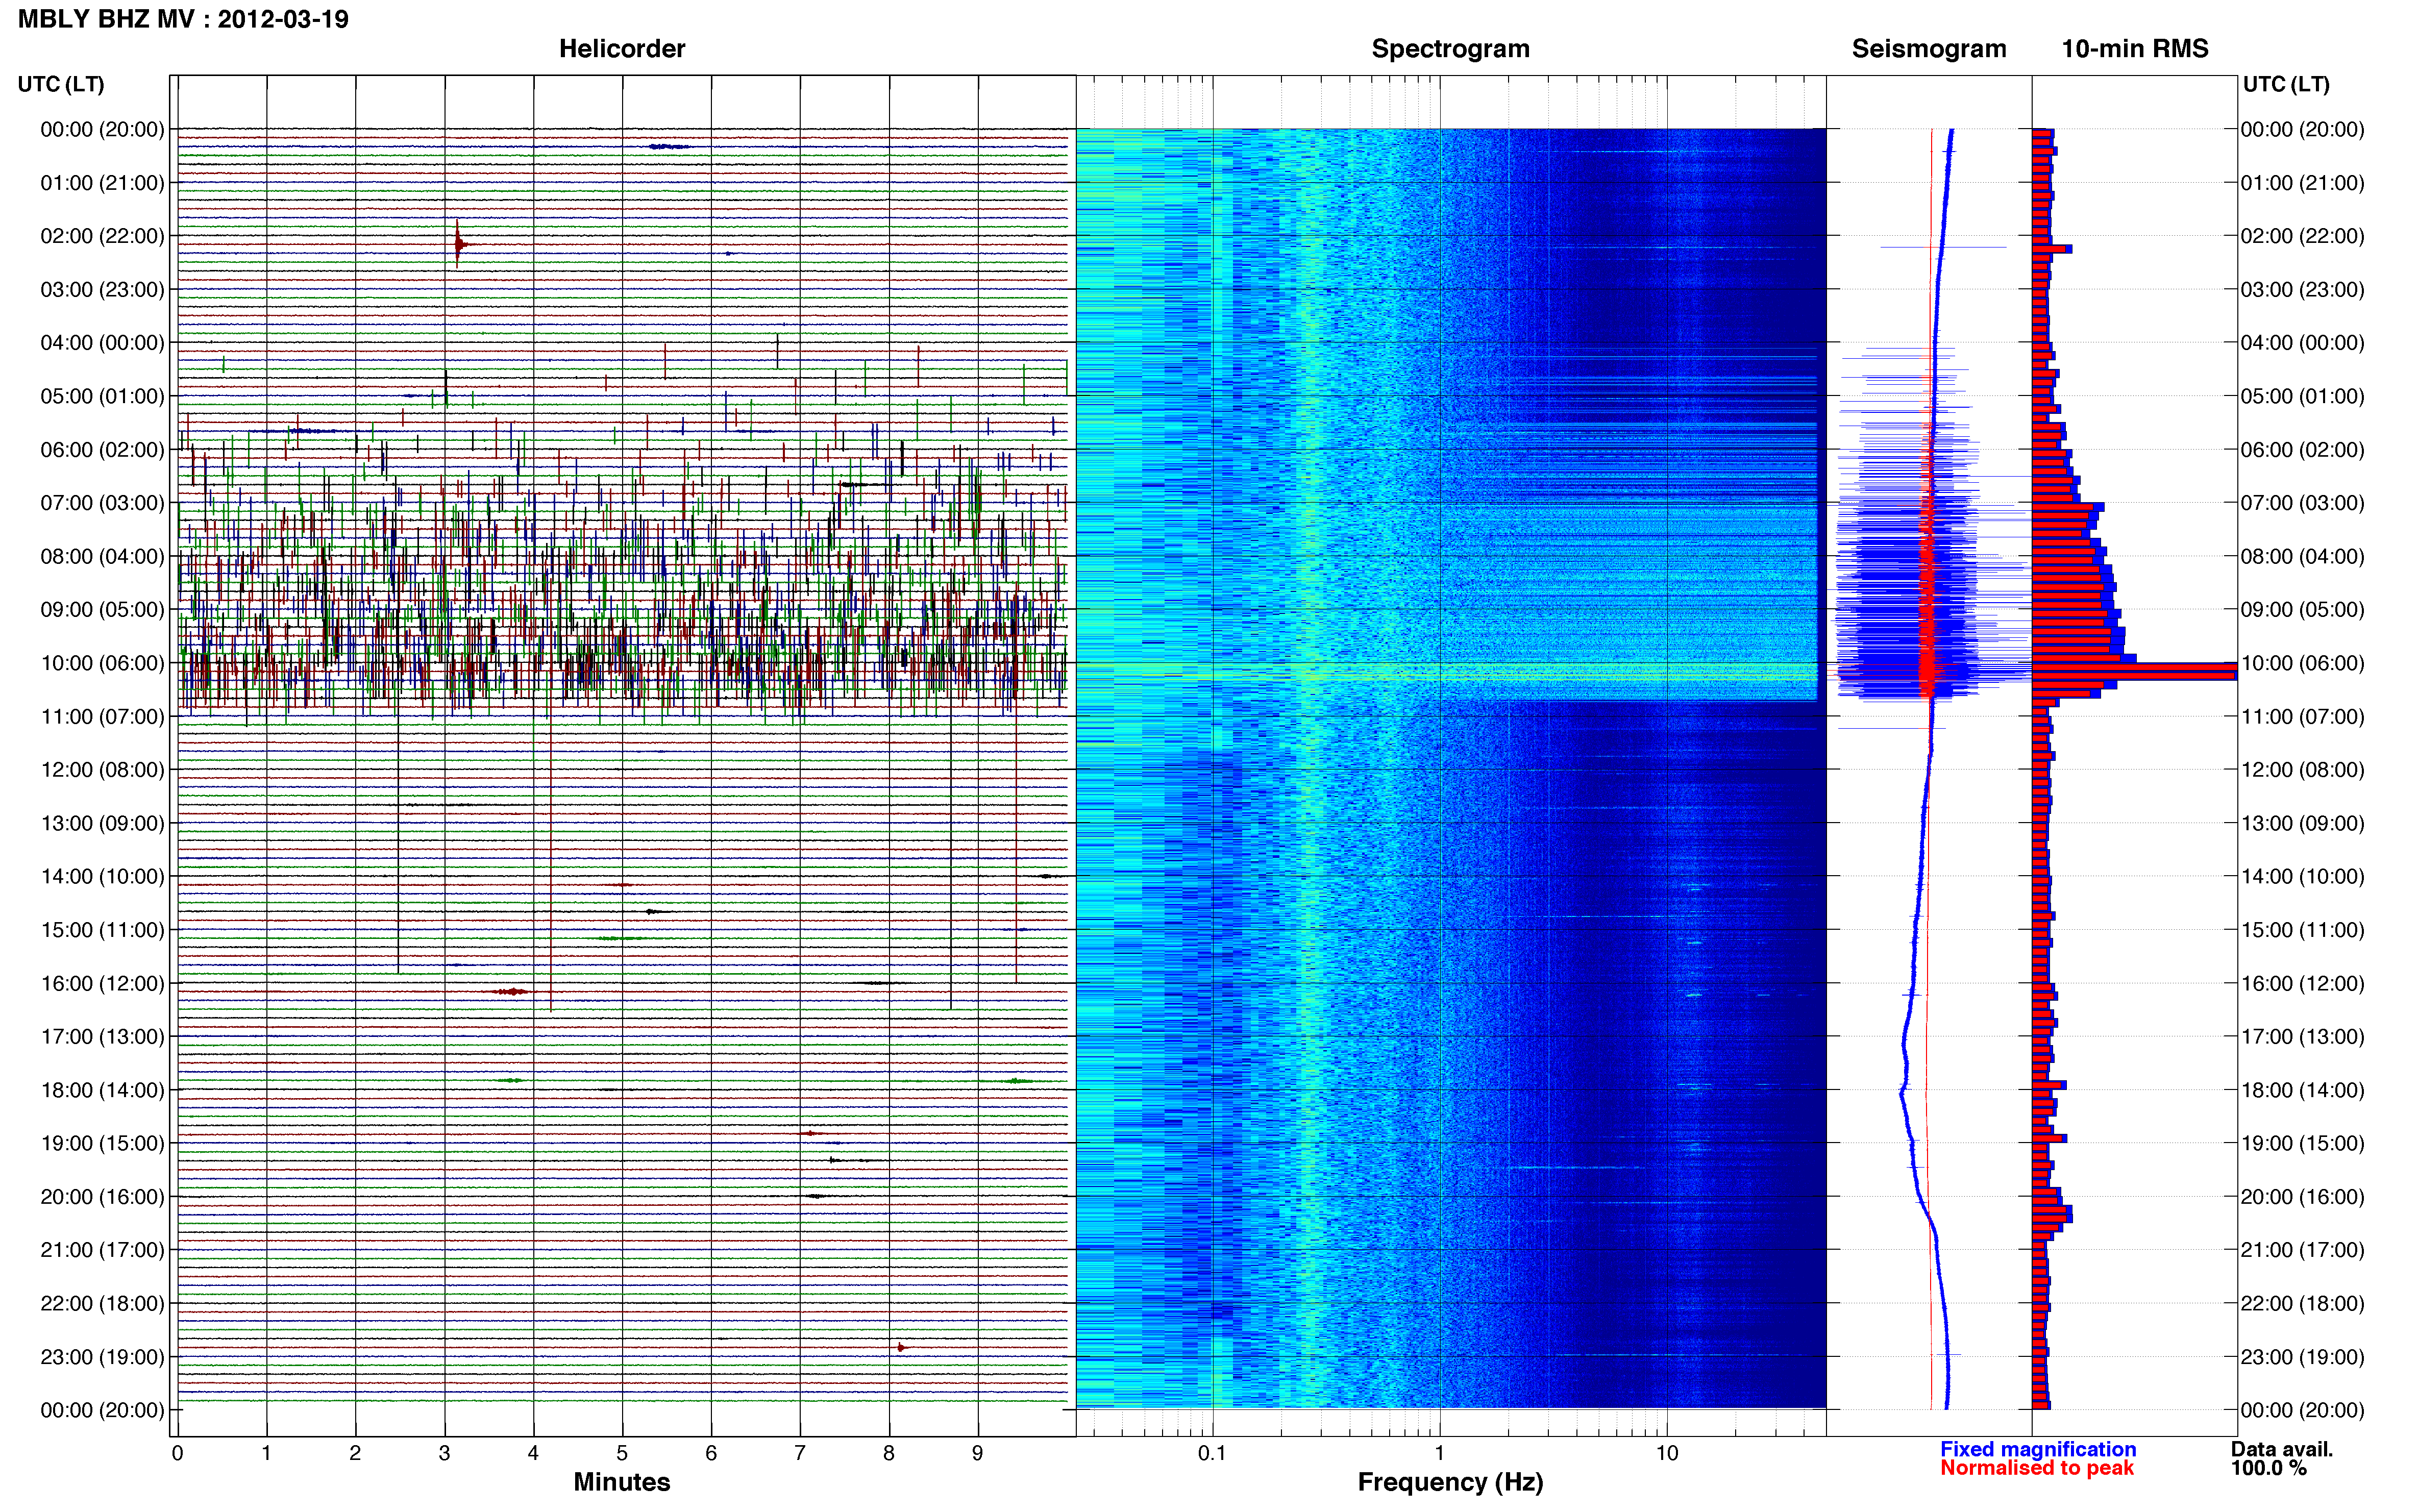Click 23:00 (19:00) on the RMS time axis
Screen dimensions: 2419x1512
2303,1357
